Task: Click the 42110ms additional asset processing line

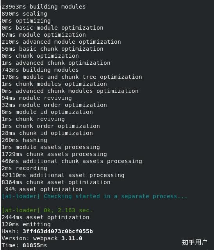Action: (x=63, y=175)
